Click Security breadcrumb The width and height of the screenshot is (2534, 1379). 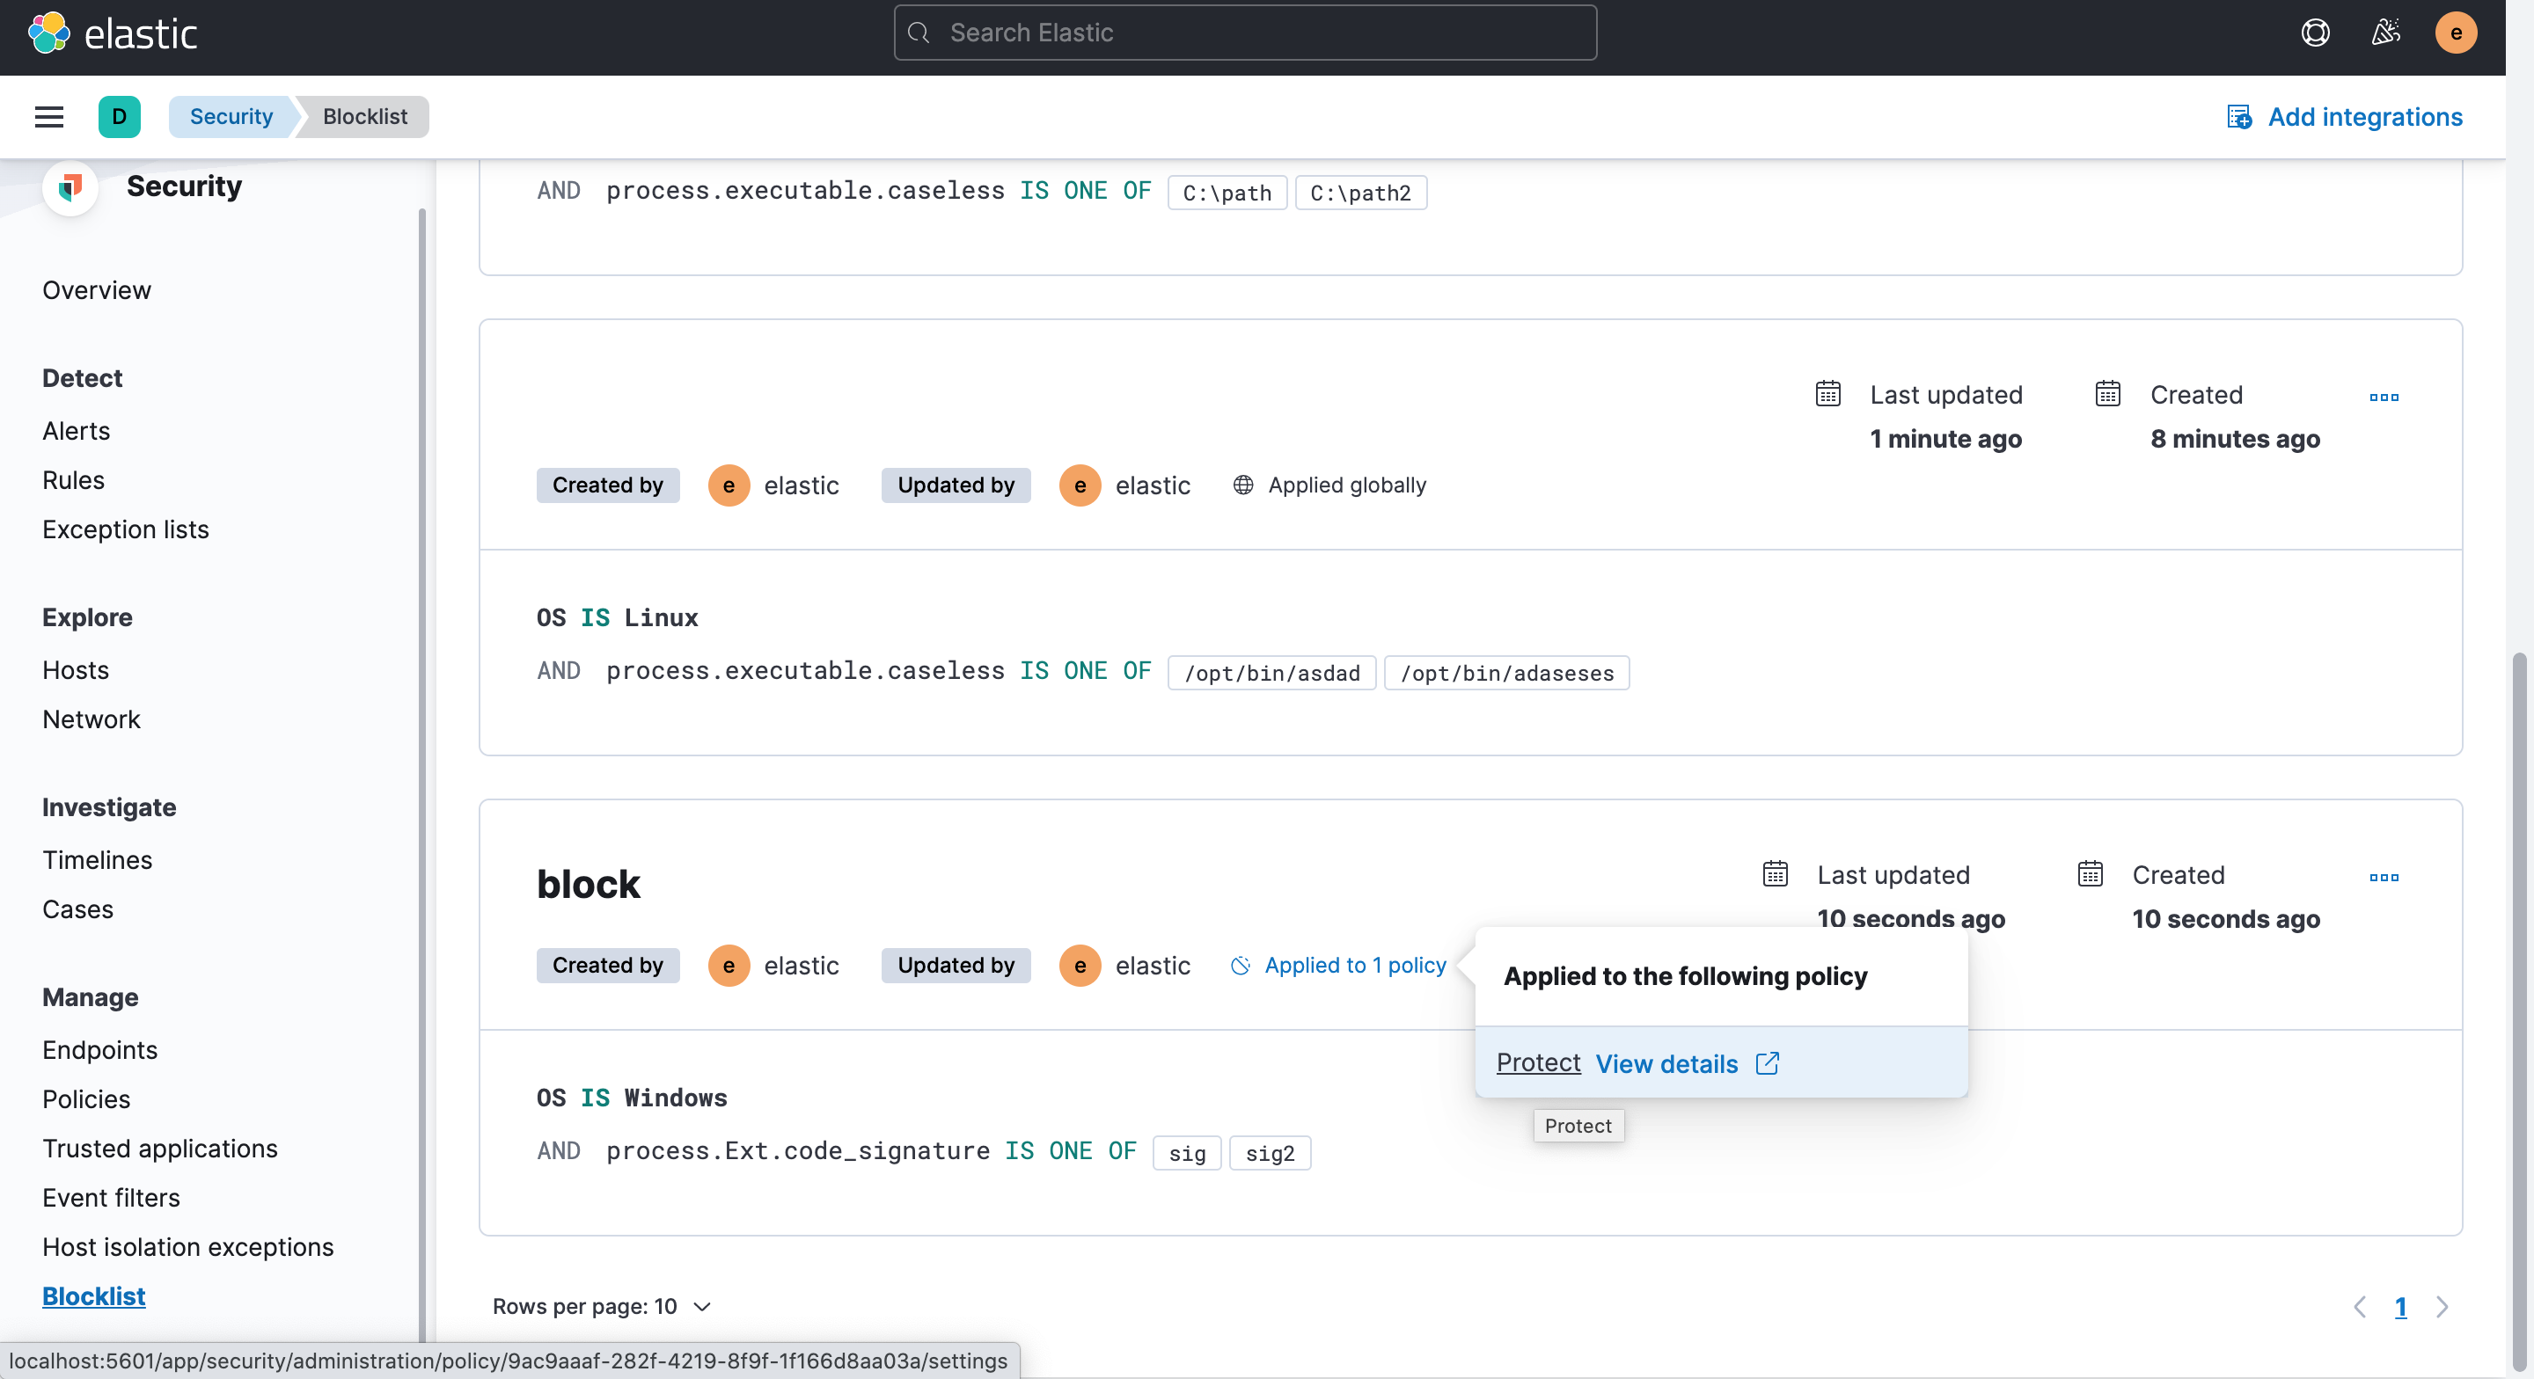[x=231, y=117]
